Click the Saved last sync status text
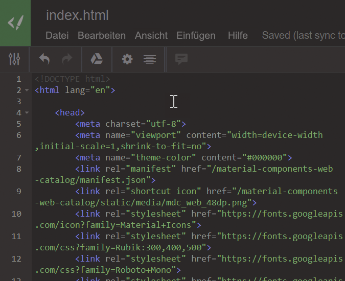This screenshot has height=281, width=345. click(304, 35)
